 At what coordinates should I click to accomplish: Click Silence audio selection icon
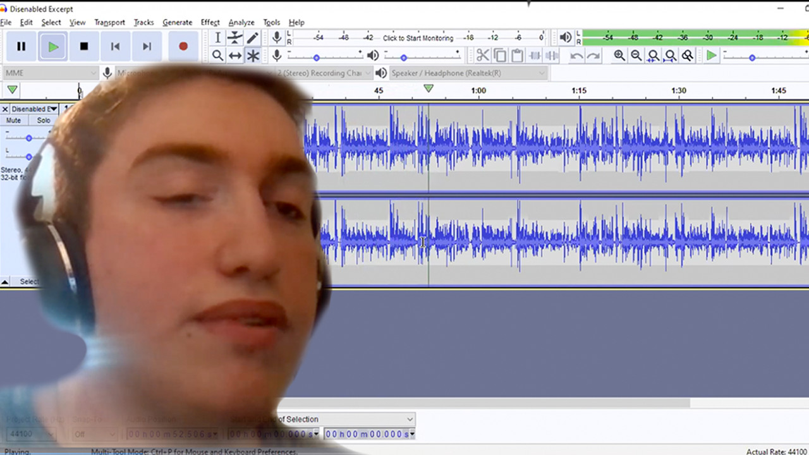[x=552, y=56]
